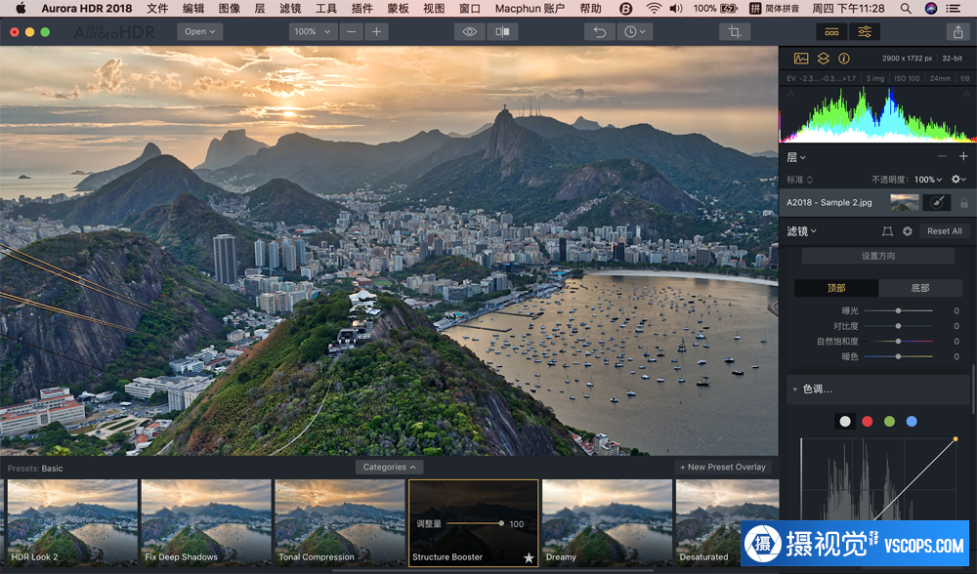Expand the 滤镜 filters menu
This screenshot has width=977, height=574.
[x=801, y=231]
